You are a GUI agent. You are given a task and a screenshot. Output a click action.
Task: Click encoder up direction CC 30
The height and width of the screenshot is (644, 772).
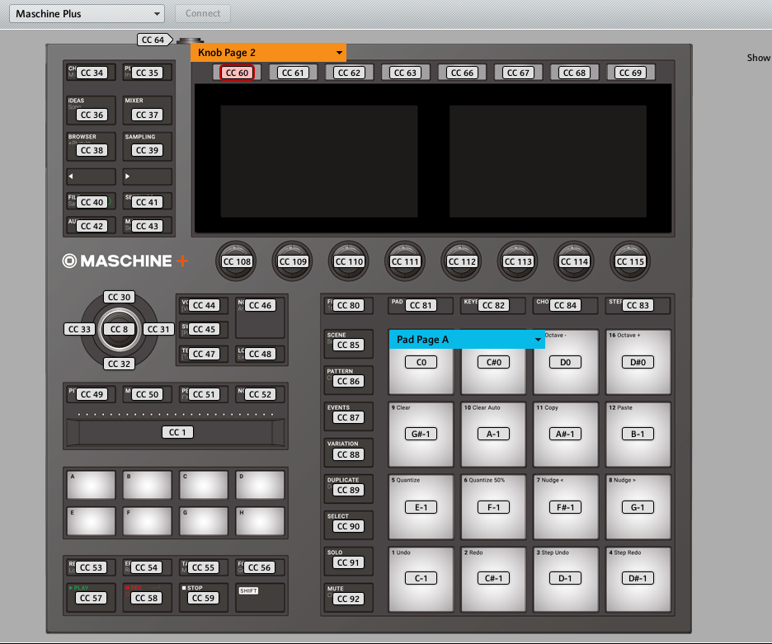pos(119,298)
